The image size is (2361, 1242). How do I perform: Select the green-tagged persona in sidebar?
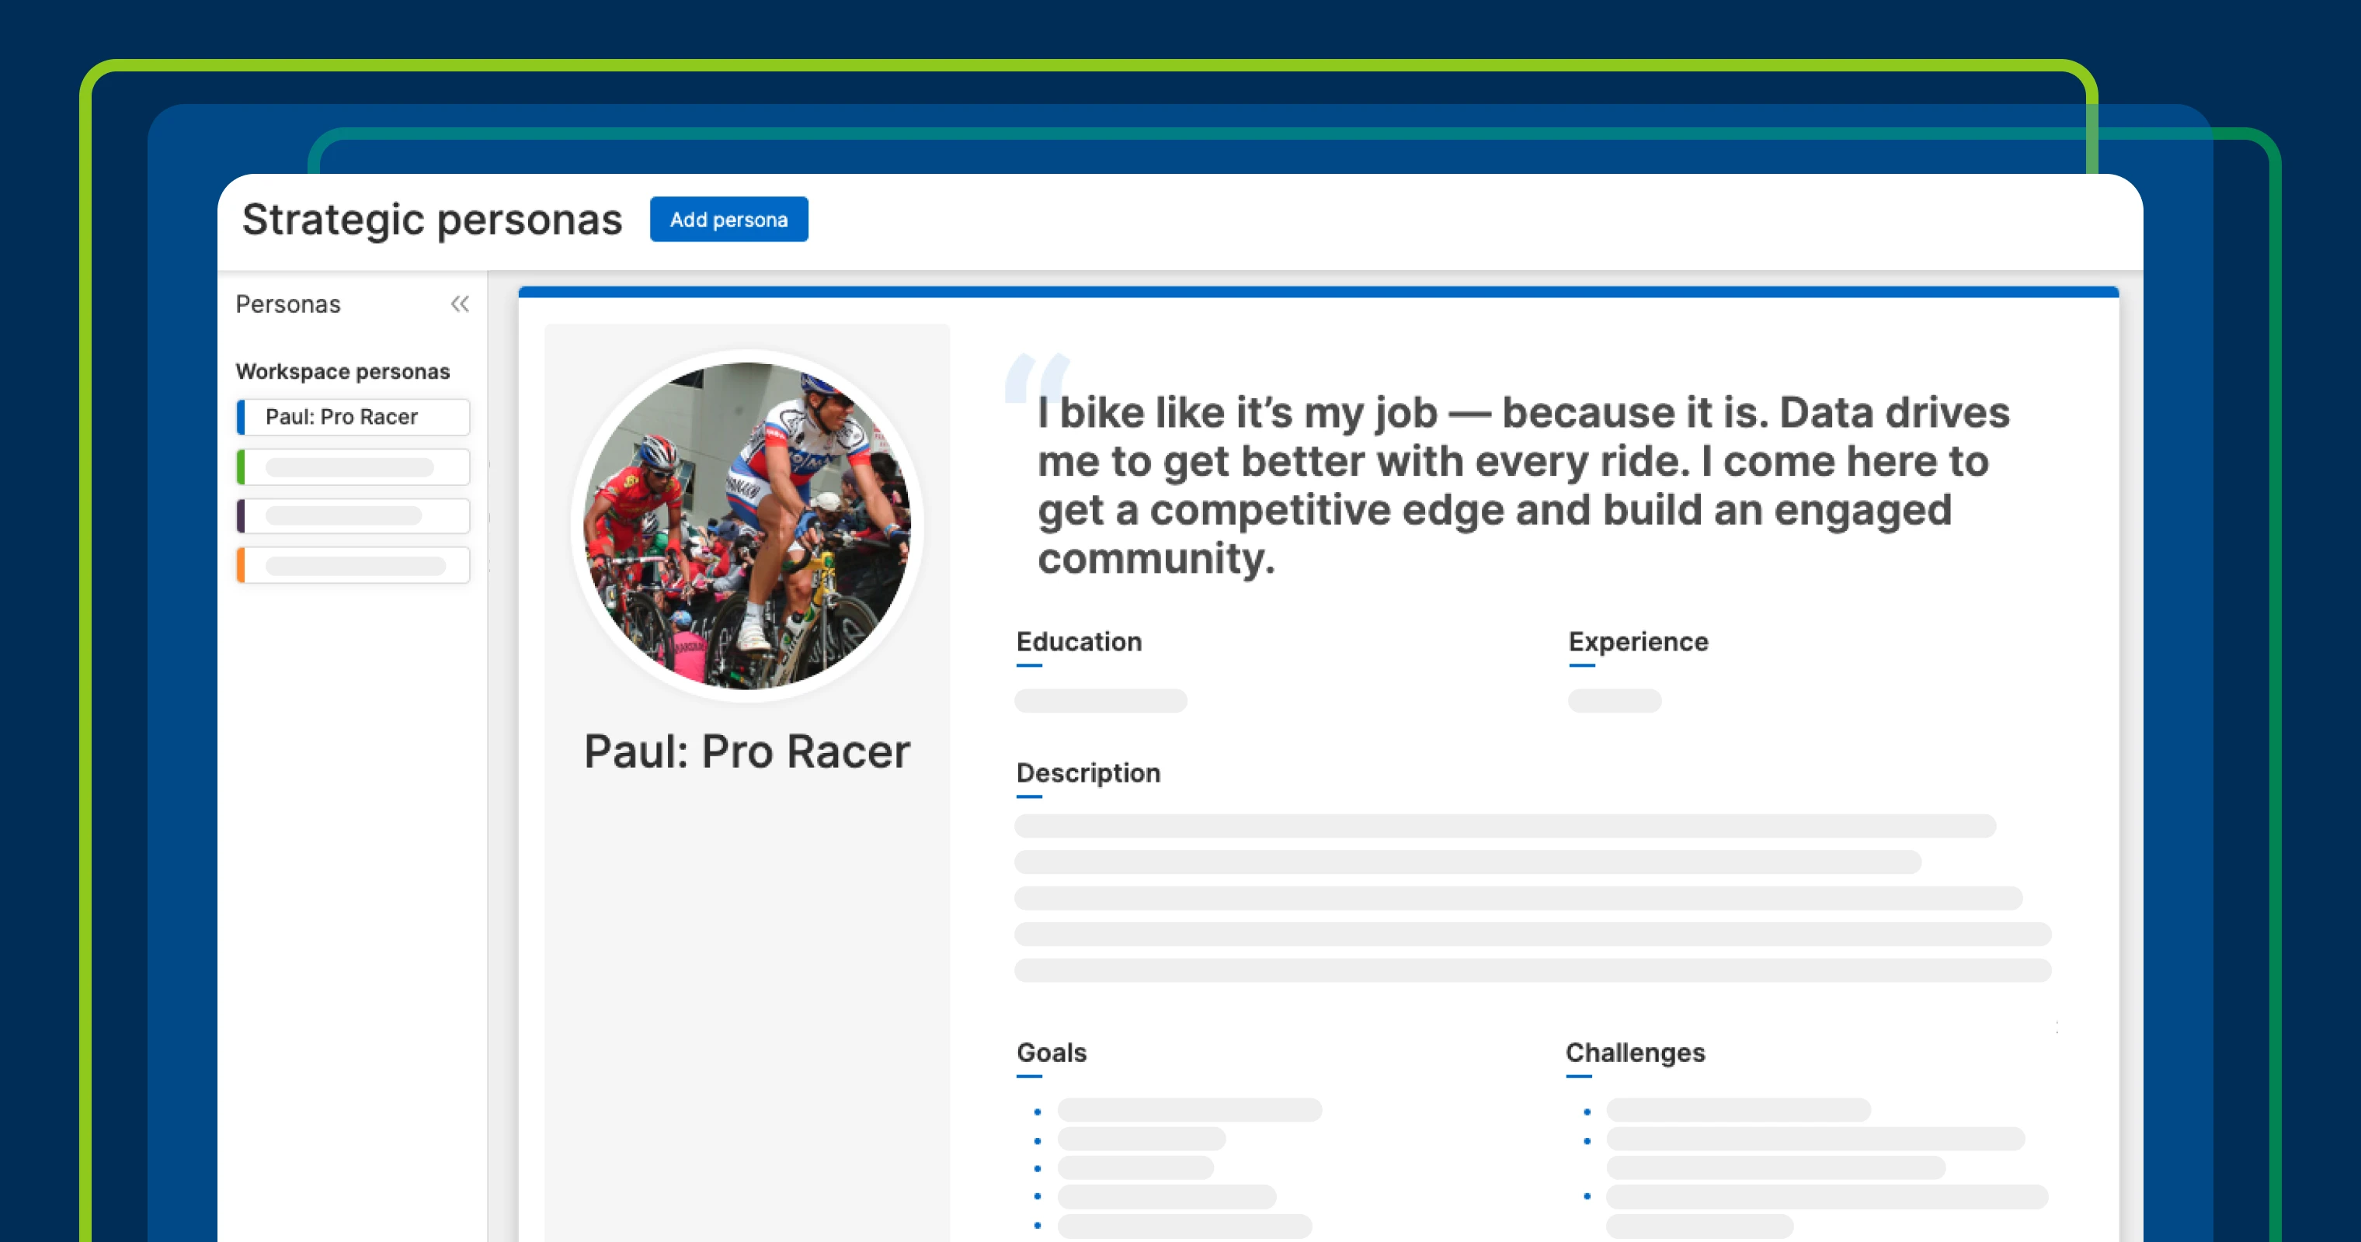[x=353, y=467]
